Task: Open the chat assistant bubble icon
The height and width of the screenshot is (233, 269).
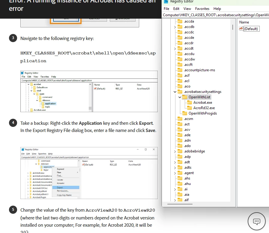Action: (257, 221)
